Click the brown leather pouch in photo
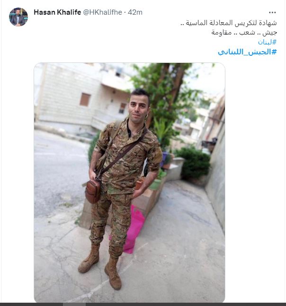Image resolution: width=286 pixels, height=306 pixels. click(93, 191)
